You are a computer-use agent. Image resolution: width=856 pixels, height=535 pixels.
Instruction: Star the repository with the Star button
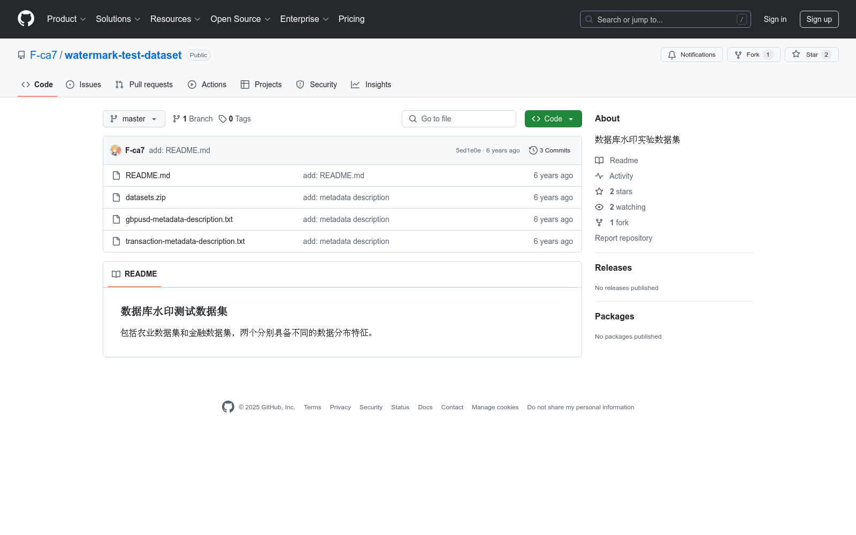point(812,55)
